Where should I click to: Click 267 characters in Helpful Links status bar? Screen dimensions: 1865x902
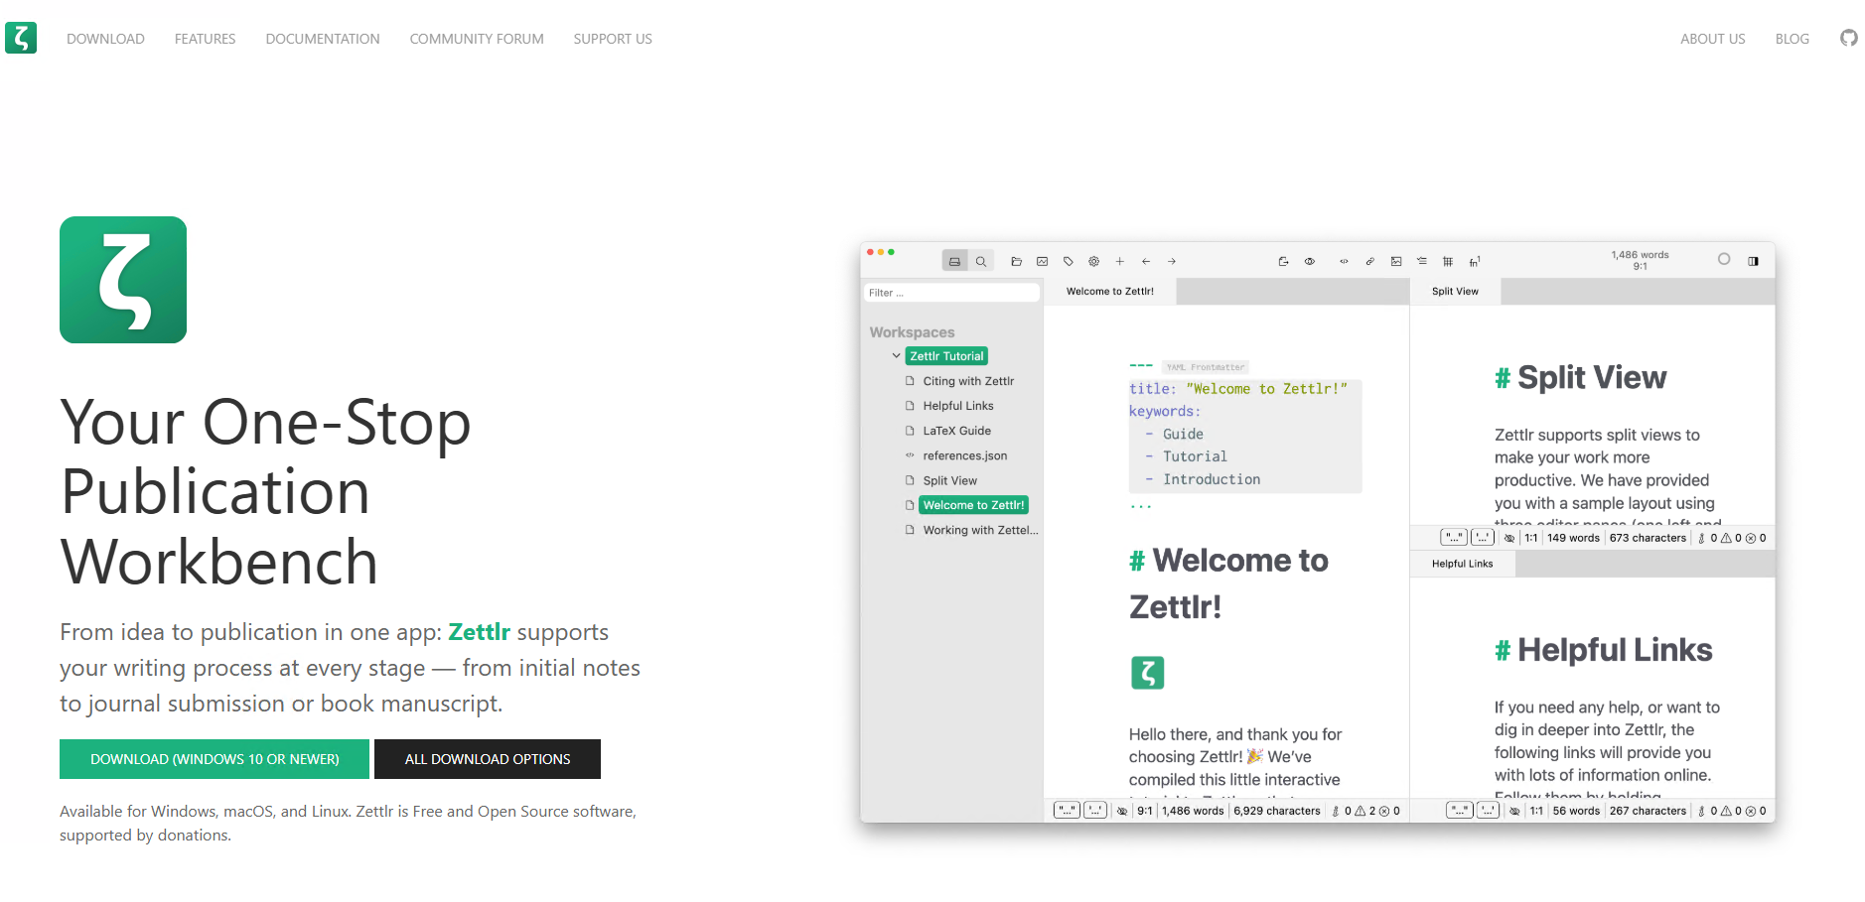(1648, 811)
